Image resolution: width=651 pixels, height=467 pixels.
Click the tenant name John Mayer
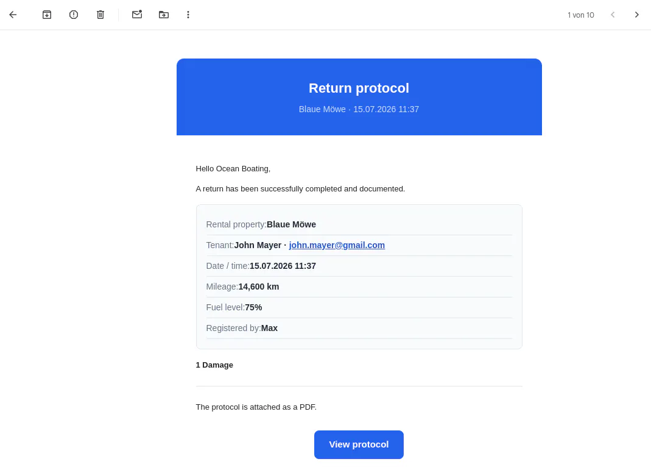tap(258, 245)
